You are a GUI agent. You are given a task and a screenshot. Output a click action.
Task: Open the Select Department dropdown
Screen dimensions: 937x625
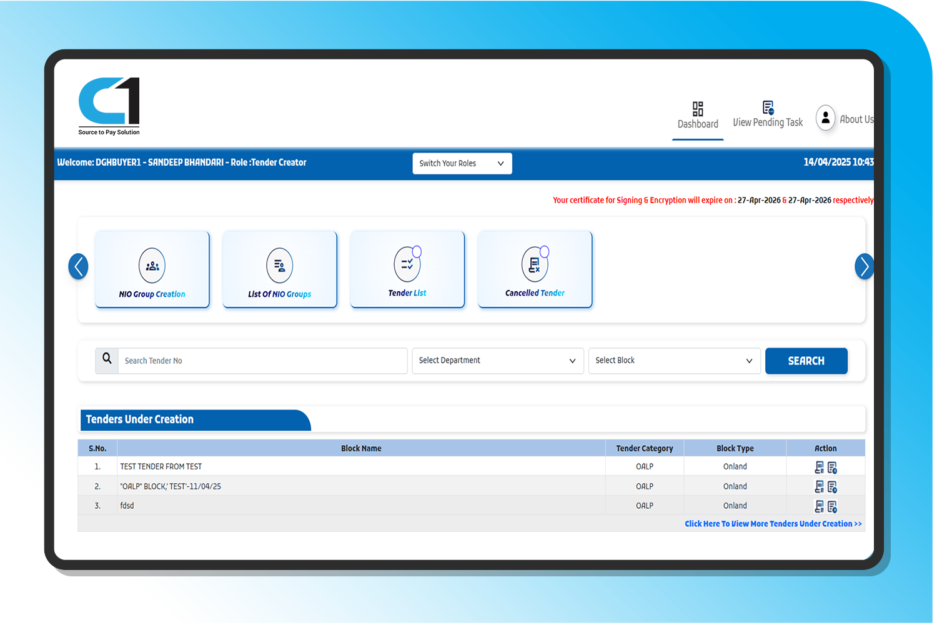(x=497, y=361)
